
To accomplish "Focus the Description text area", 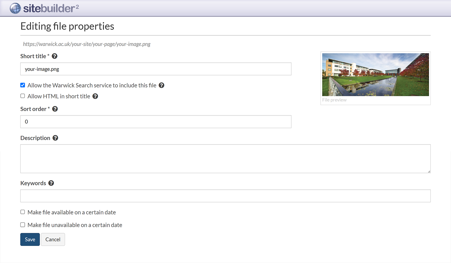I will pyautogui.click(x=225, y=158).
